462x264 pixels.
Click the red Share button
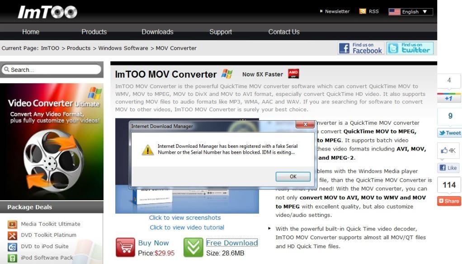pyautogui.click(x=448, y=201)
